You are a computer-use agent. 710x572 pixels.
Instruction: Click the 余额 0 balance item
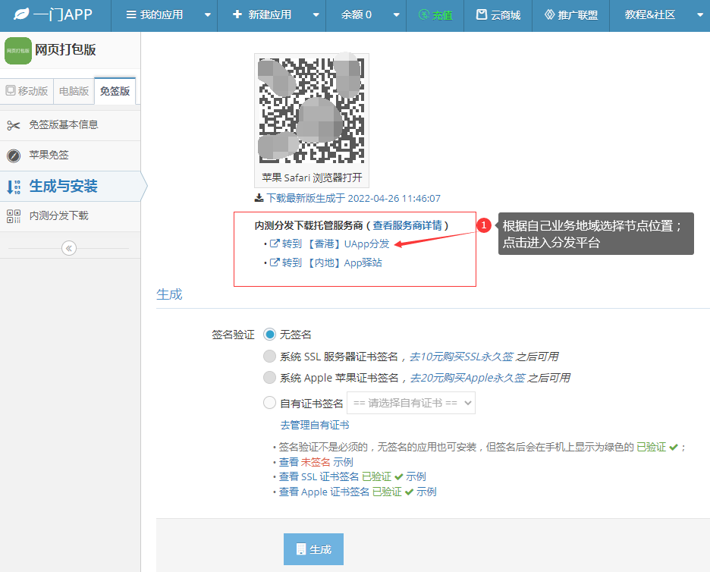point(356,15)
